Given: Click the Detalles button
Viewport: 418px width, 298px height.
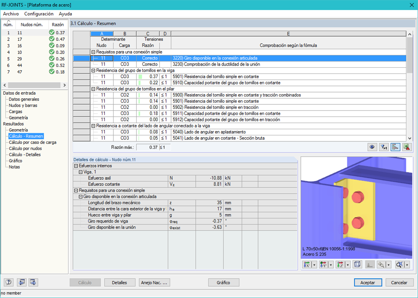Looking at the screenshot, I should (120, 283).
